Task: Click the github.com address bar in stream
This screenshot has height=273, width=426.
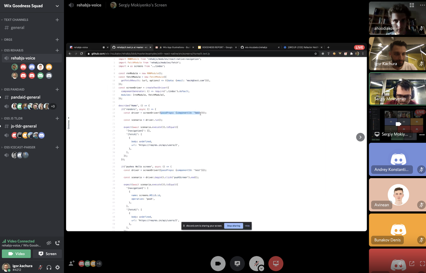Action: pos(202,54)
